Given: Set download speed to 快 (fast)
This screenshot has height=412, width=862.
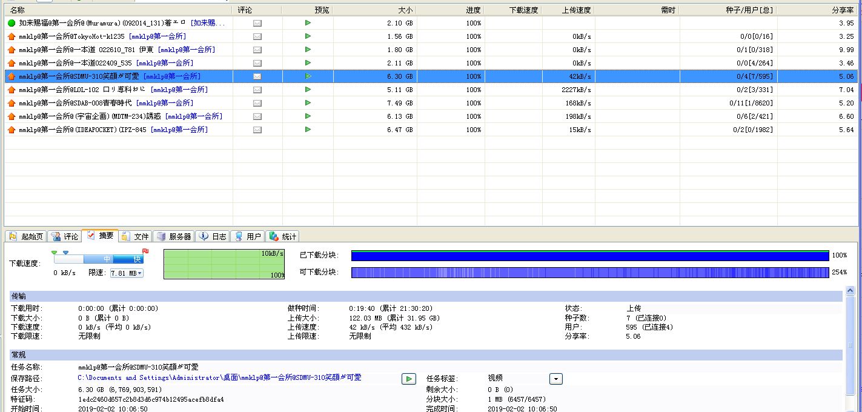Looking at the screenshot, I should [137, 259].
